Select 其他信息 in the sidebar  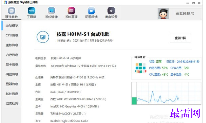click(12, 94)
